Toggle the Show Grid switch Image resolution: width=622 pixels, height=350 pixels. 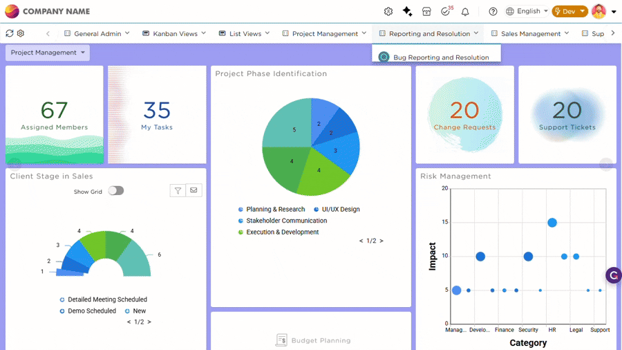click(115, 191)
